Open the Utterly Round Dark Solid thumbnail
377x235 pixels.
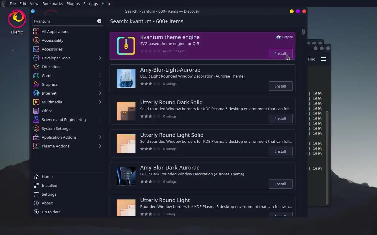tap(126, 111)
